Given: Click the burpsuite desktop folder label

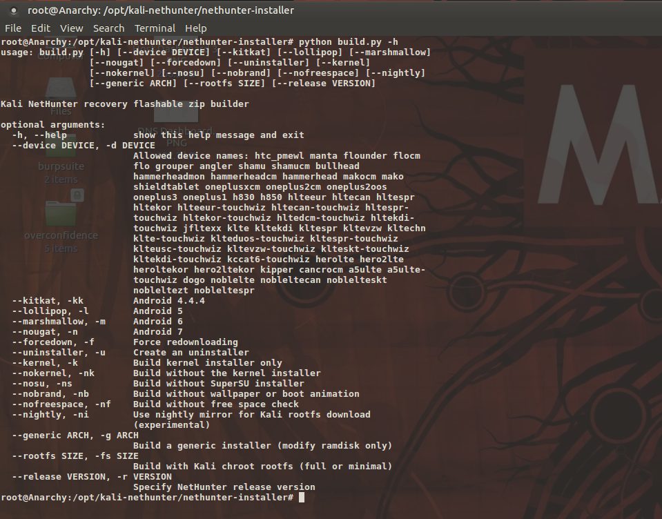Looking at the screenshot, I should click(x=61, y=166).
